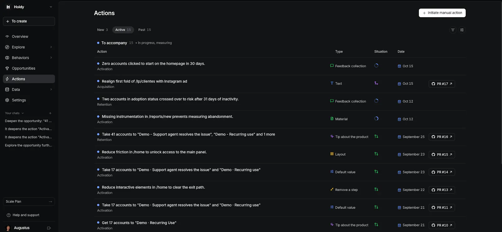This screenshot has height=232, width=502.
Task: Click the logout icon beside Augustus
Action: (49, 228)
